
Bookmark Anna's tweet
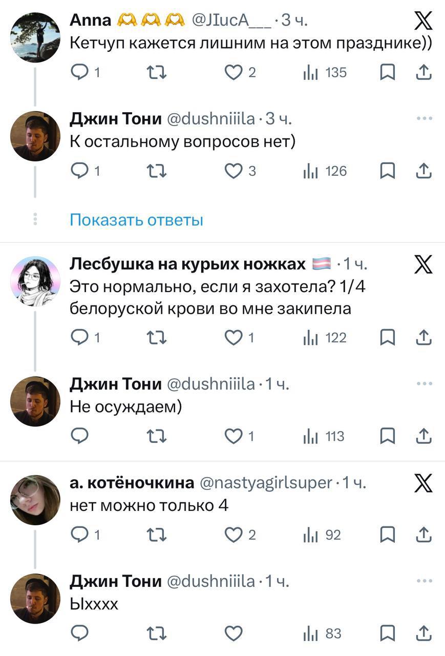[387, 73]
